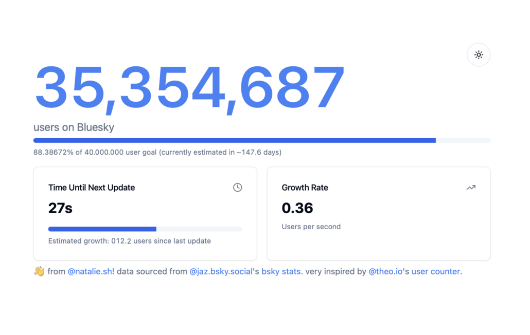This screenshot has width=530, height=335.
Task: Open the @jaz.bsky.social profile link
Action: [221, 272]
